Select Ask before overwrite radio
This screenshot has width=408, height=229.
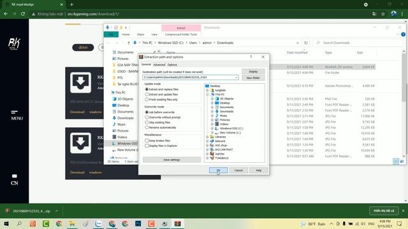(147, 112)
